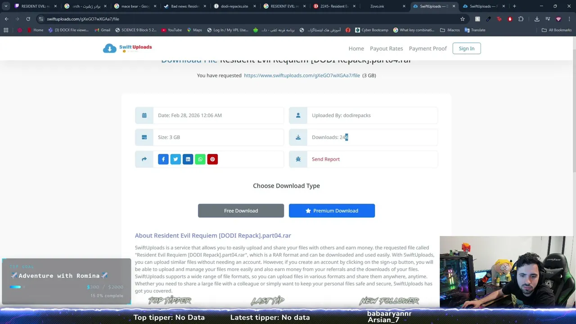Viewport: 576px width, 324px height.
Task: Click the Sign In button
Action: [x=466, y=49]
